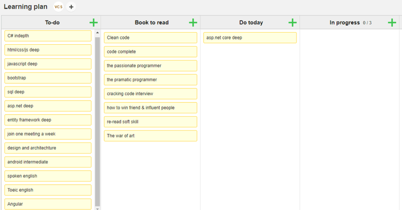Open 'cracking code interview' card

(151, 94)
